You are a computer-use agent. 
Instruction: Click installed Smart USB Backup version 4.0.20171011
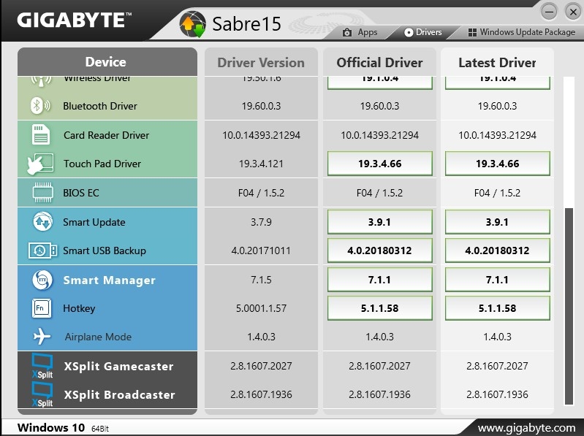click(x=261, y=250)
